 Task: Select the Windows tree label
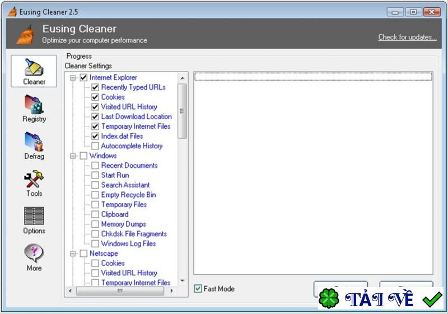coord(103,156)
